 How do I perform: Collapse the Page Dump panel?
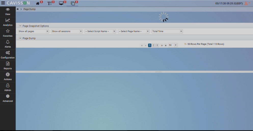coord(20,38)
